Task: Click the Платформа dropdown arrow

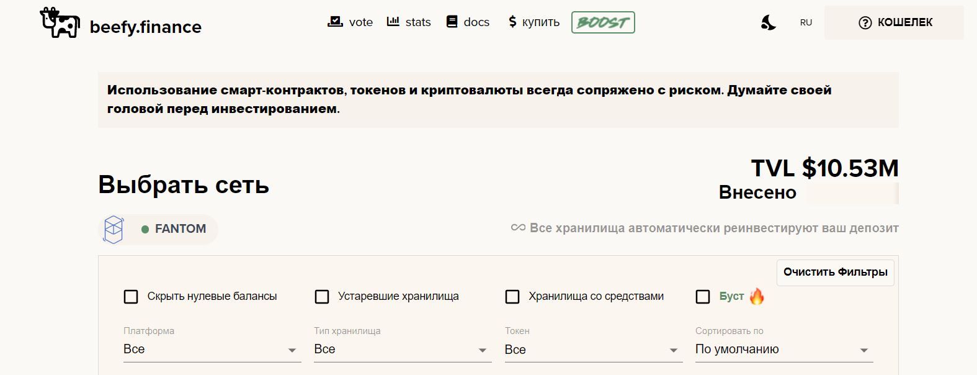Action: pos(292,351)
